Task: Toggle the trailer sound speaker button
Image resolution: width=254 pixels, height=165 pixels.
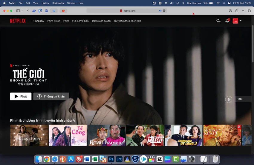Action: 228,99
